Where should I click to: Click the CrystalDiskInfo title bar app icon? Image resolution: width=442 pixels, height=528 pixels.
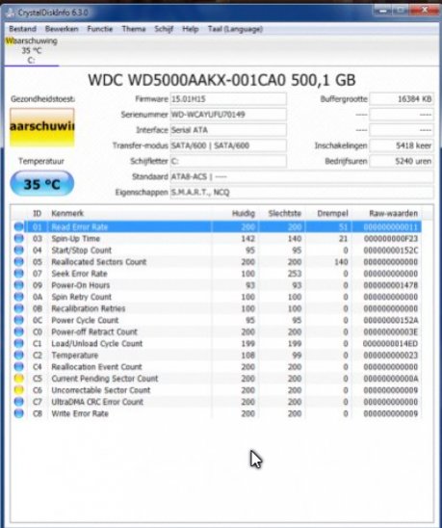(x=11, y=13)
